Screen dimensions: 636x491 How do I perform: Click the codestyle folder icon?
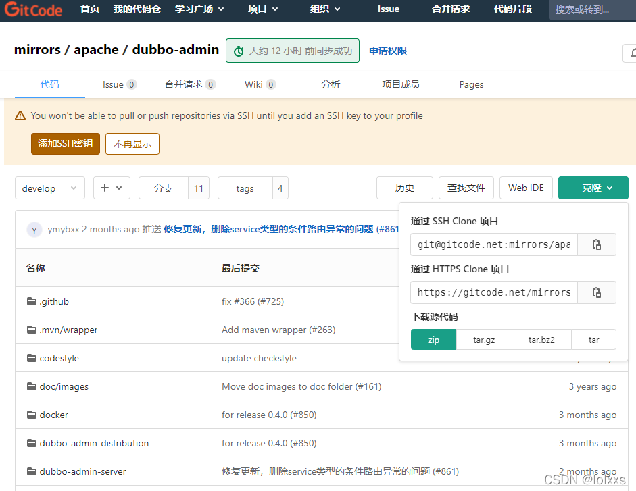[x=32, y=358]
